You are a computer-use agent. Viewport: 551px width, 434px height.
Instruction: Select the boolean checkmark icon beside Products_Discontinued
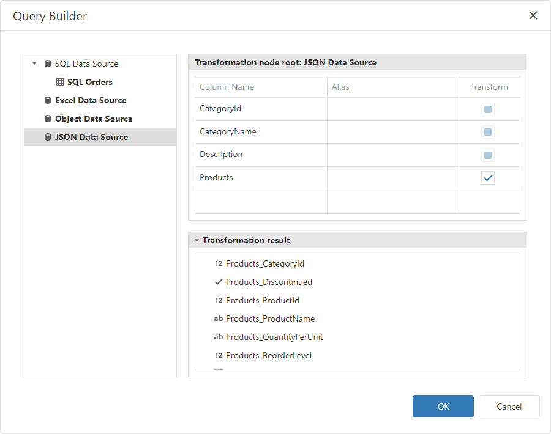(x=217, y=282)
